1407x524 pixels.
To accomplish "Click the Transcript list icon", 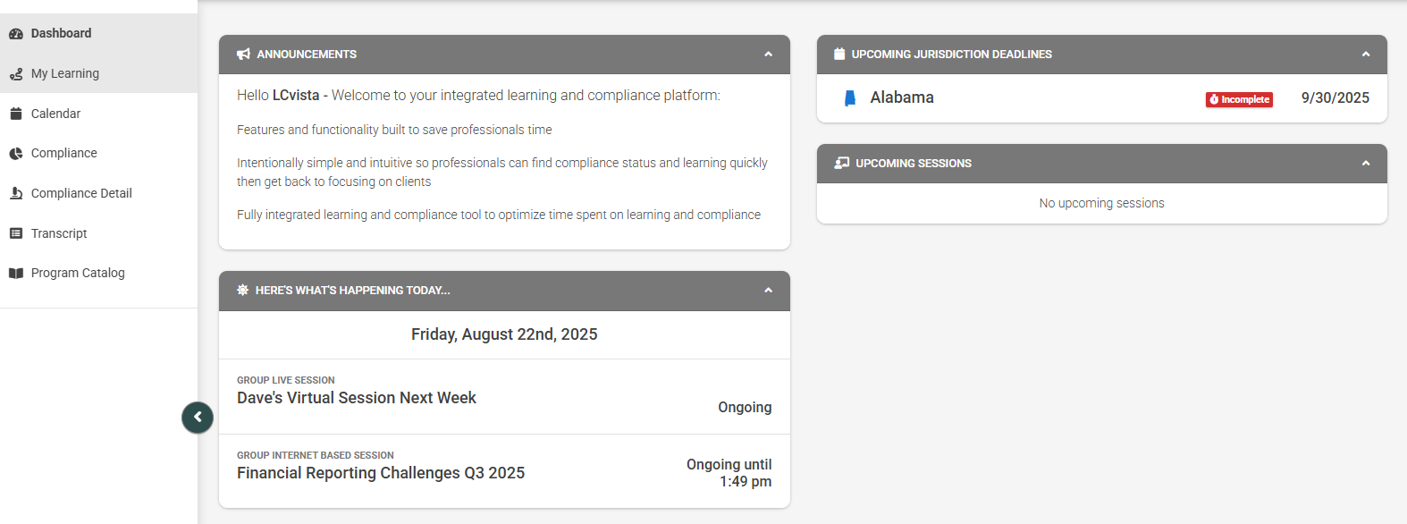I will 16,233.
